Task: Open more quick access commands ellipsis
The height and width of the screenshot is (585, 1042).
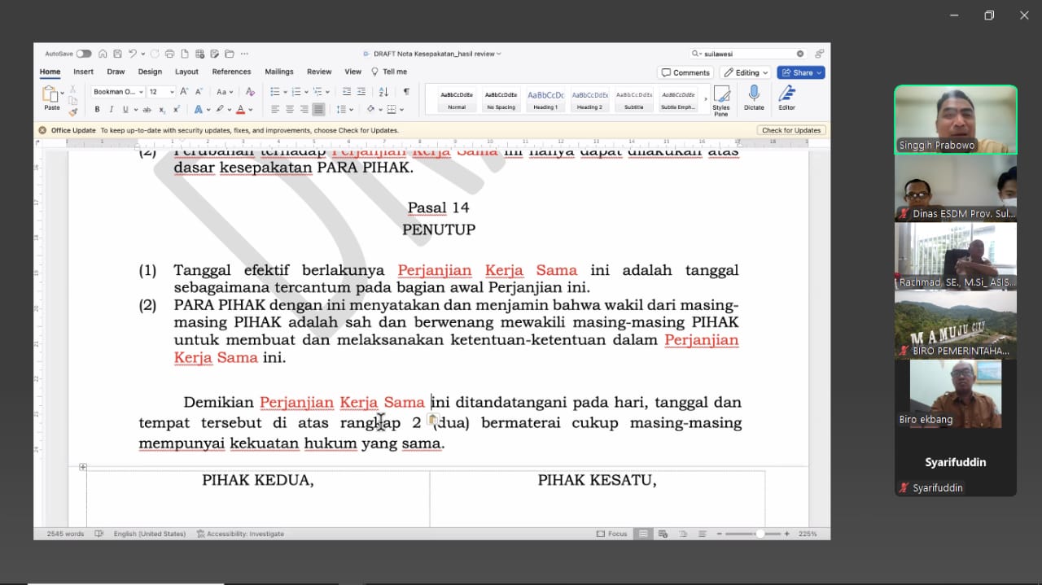Action: [244, 54]
